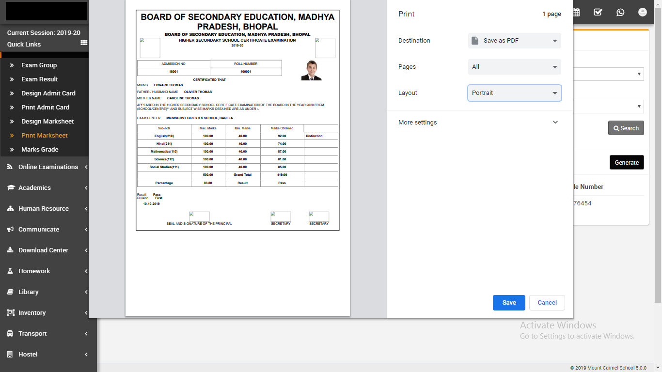Click the user profile avatar icon

coord(643,12)
